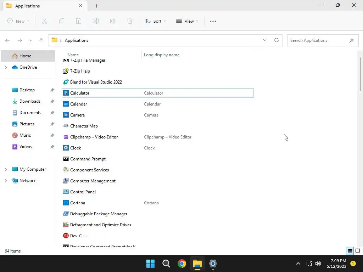Open the View dropdown menu

coord(187,21)
